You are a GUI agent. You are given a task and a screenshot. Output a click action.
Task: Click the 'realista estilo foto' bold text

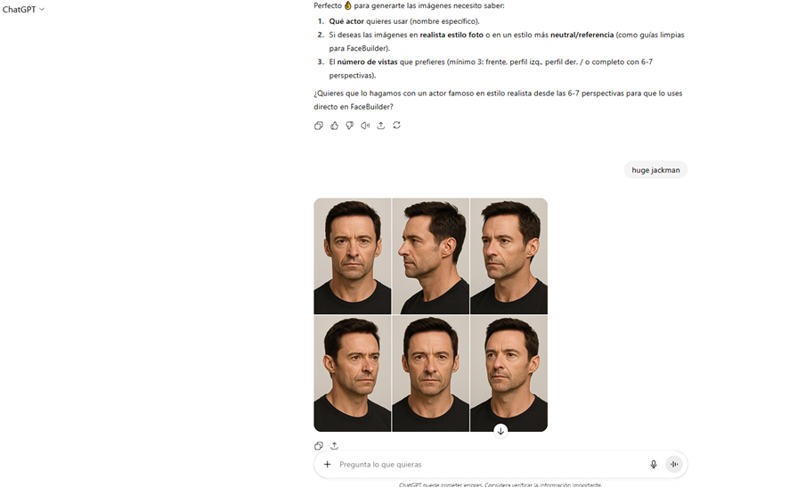pyautogui.click(x=451, y=35)
